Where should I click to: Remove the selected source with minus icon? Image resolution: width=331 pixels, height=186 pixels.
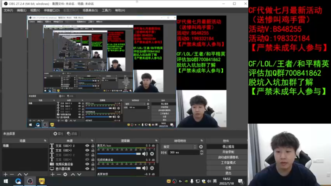(59, 174)
